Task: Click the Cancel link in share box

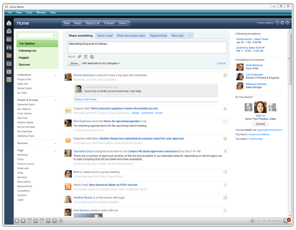Action: (221, 63)
